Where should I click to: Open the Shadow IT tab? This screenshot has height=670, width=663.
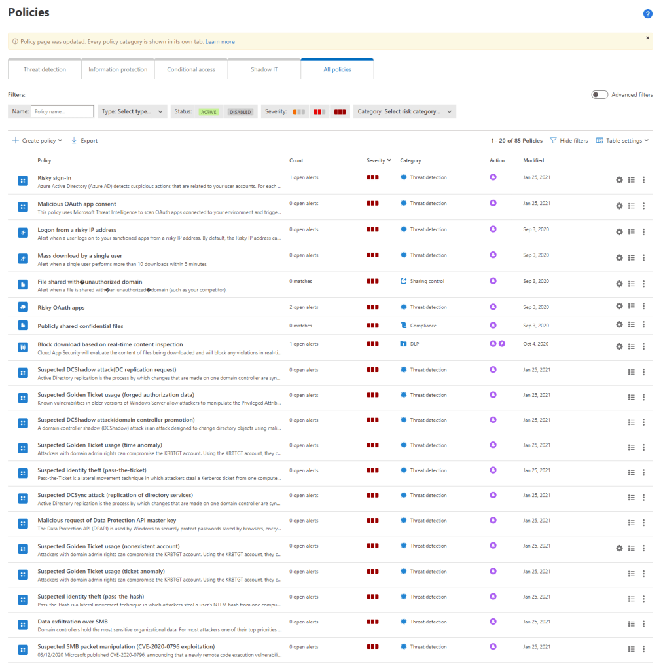click(x=264, y=69)
